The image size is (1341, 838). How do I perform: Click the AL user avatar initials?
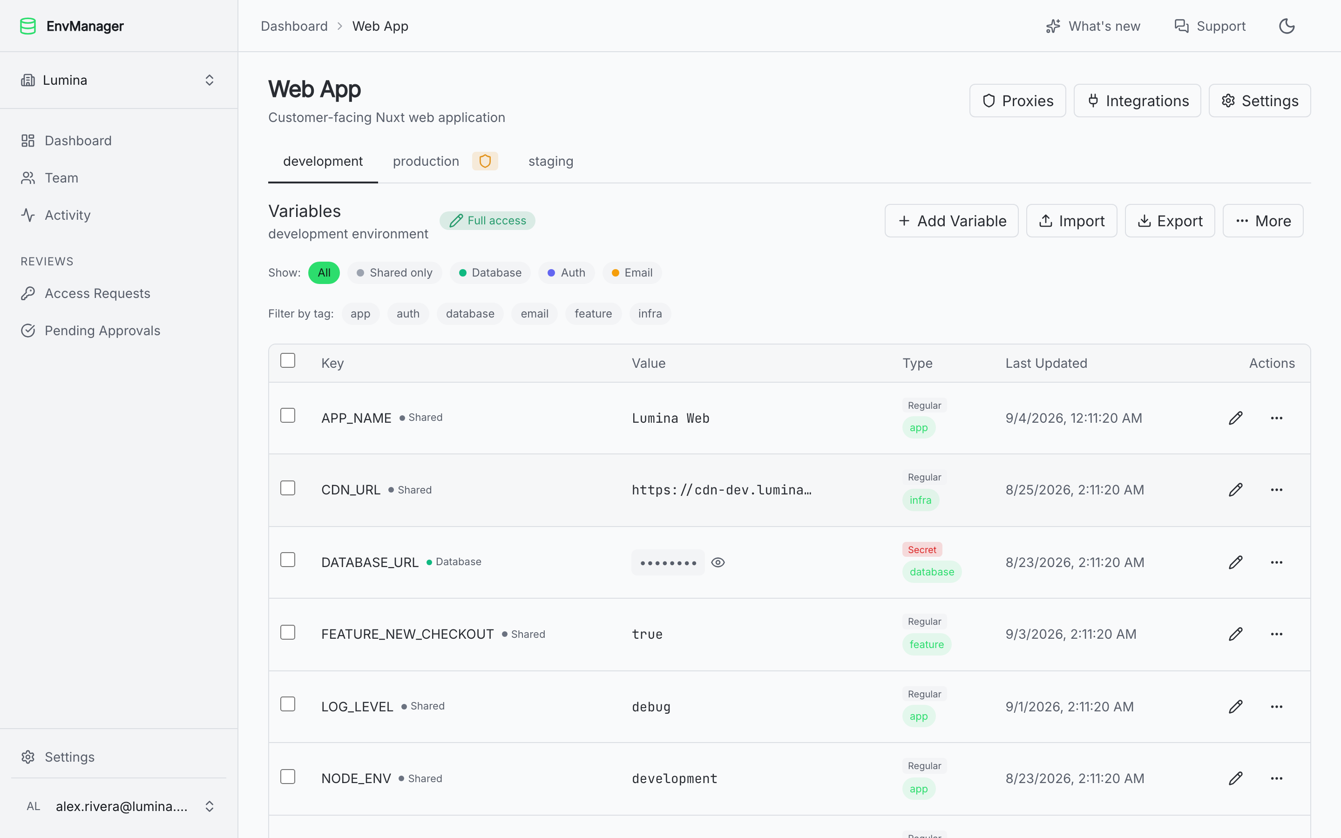point(33,806)
